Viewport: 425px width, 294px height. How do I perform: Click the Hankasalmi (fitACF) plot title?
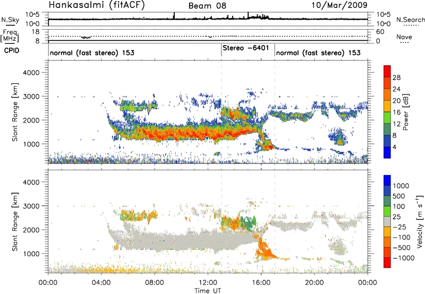point(97,5)
